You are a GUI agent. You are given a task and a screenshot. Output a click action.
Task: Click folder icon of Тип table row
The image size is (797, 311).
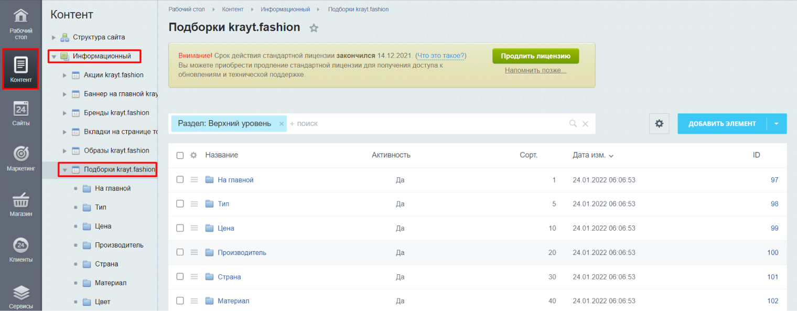[x=209, y=203]
